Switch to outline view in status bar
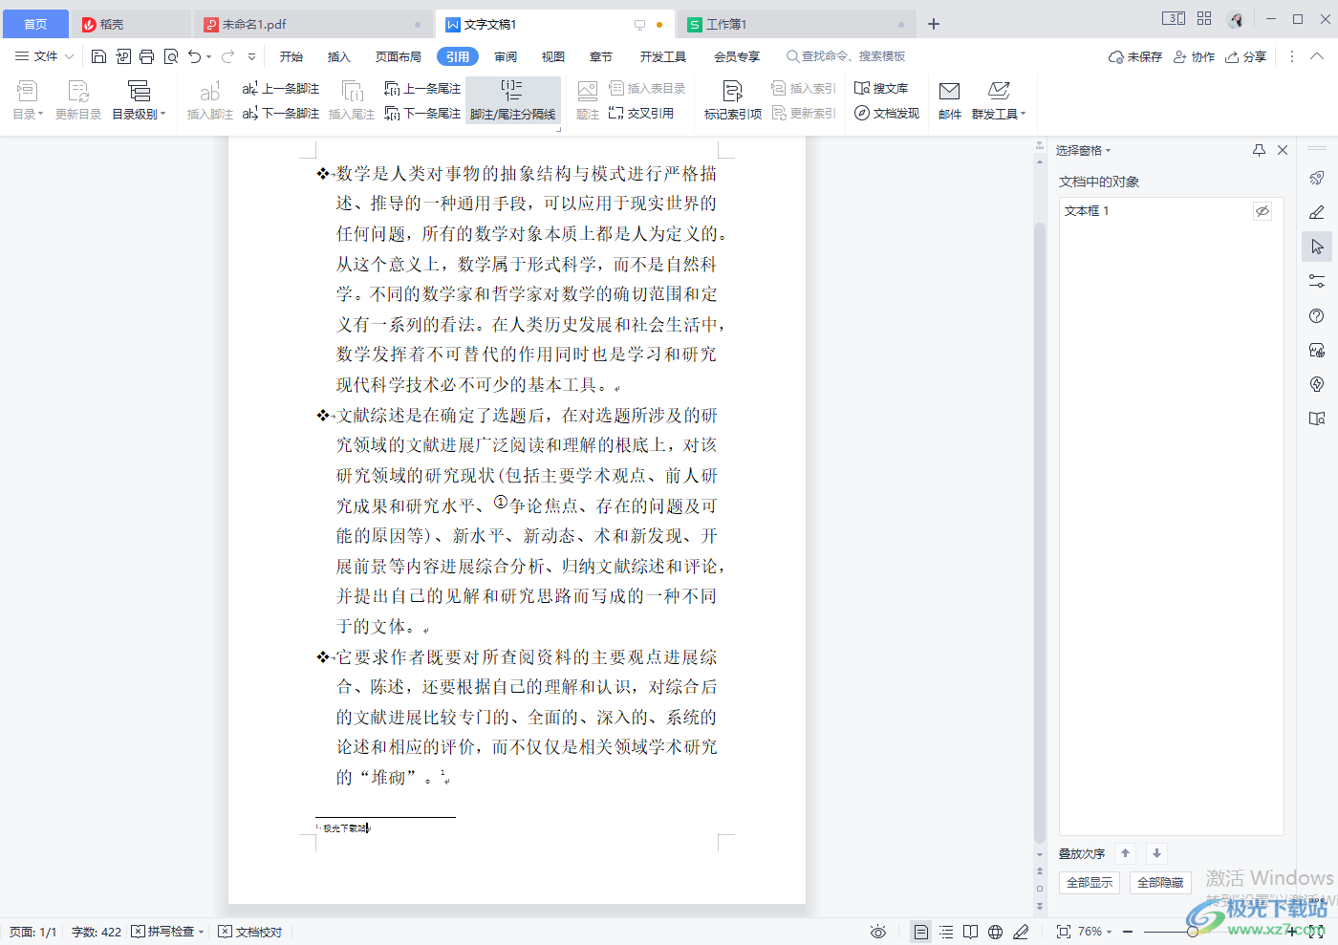The height and width of the screenshot is (945, 1338). coord(946,932)
